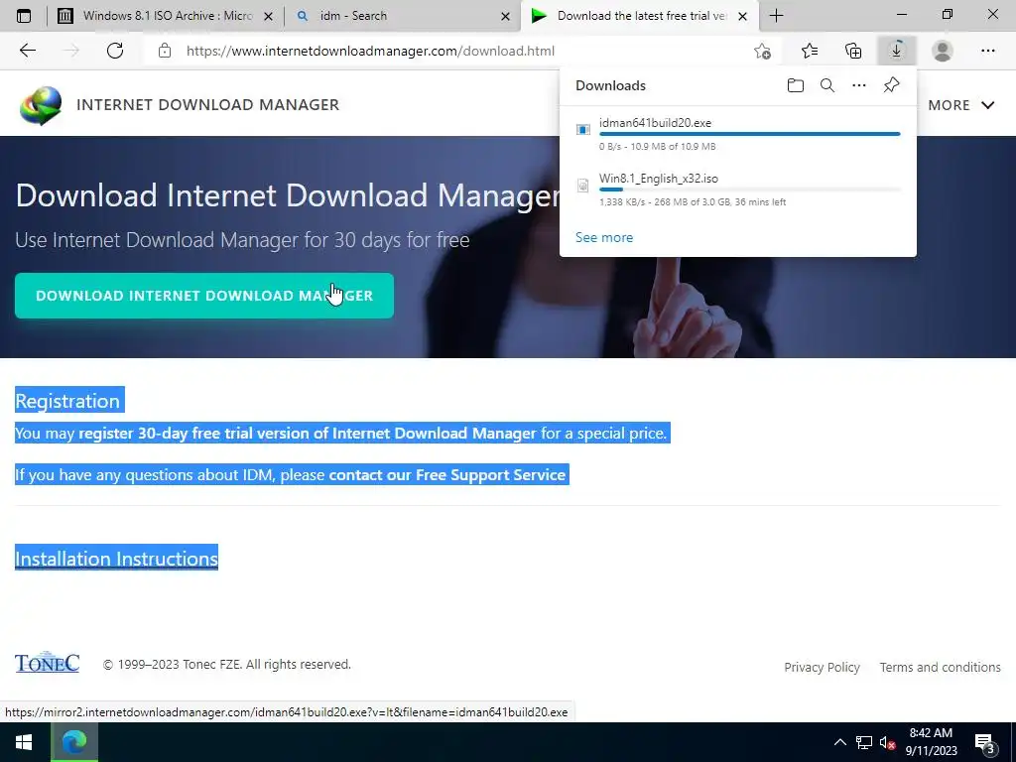Image resolution: width=1016 pixels, height=762 pixels.
Task: Click the Tonec logo in footer
Action: point(47,662)
